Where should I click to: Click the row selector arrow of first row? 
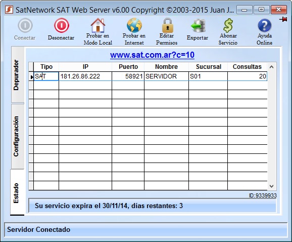pos(31,76)
